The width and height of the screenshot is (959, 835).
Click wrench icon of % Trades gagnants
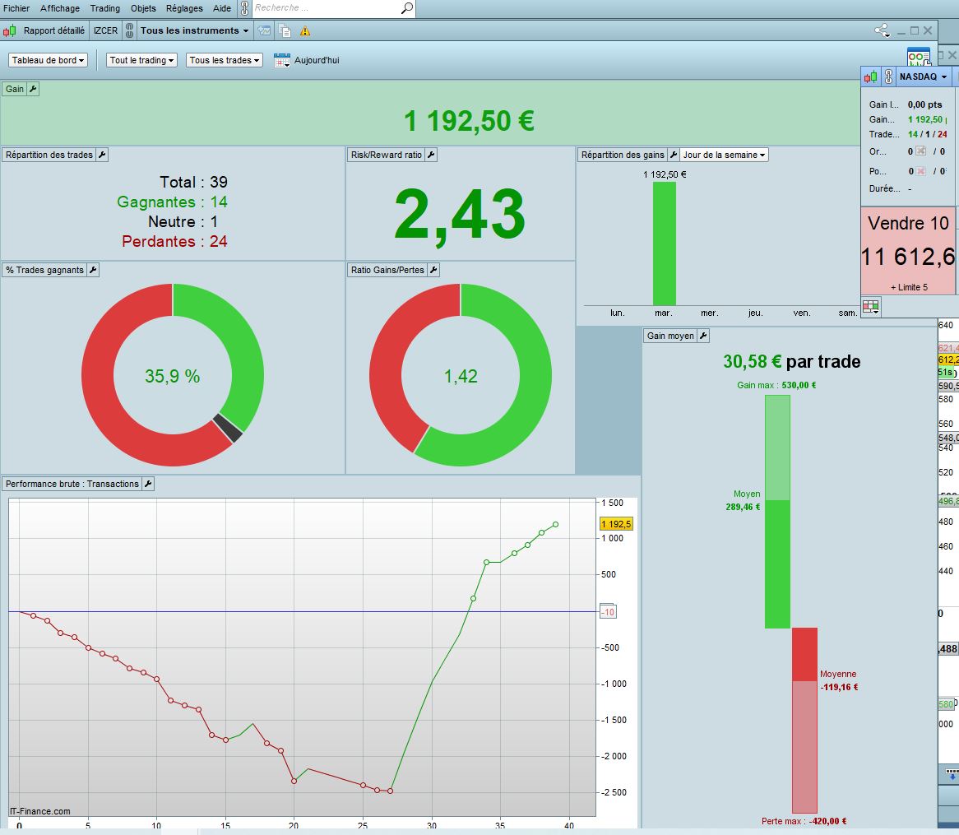[x=93, y=270]
